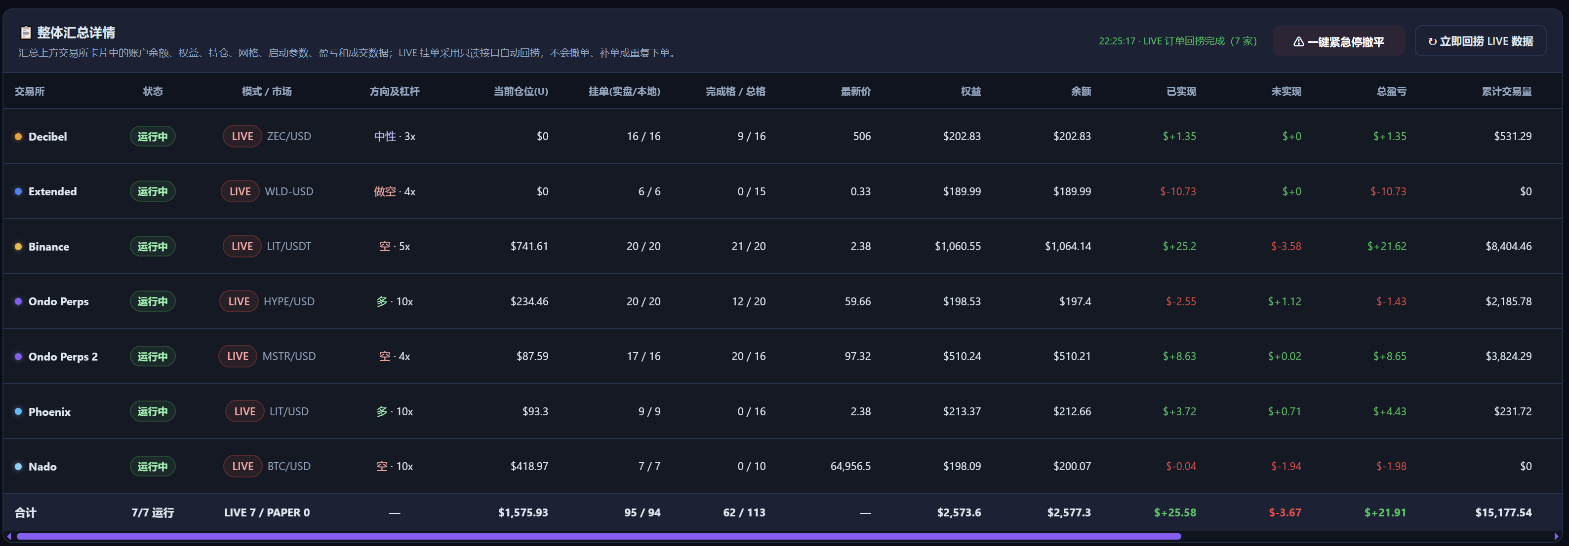Click the 挂单(实盘/本地) column header
Screen dimensions: 1569x546
(x=624, y=91)
